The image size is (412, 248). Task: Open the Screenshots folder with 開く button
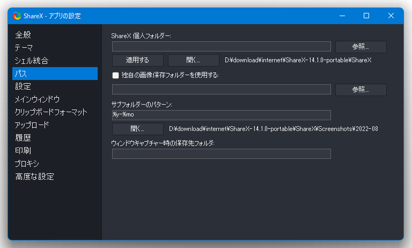(138, 129)
